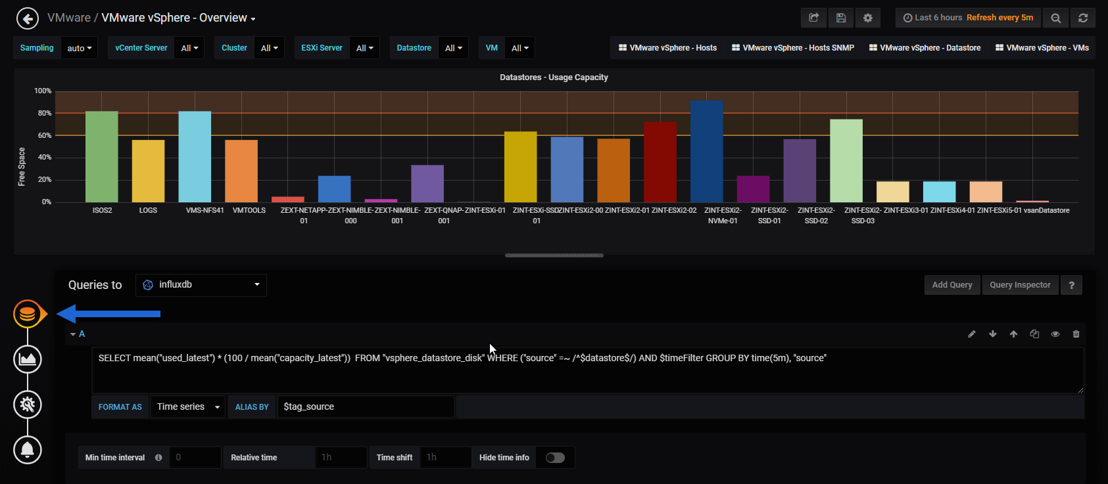Click the share dashboard icon
1108x484 pixels.
(813, 18)
